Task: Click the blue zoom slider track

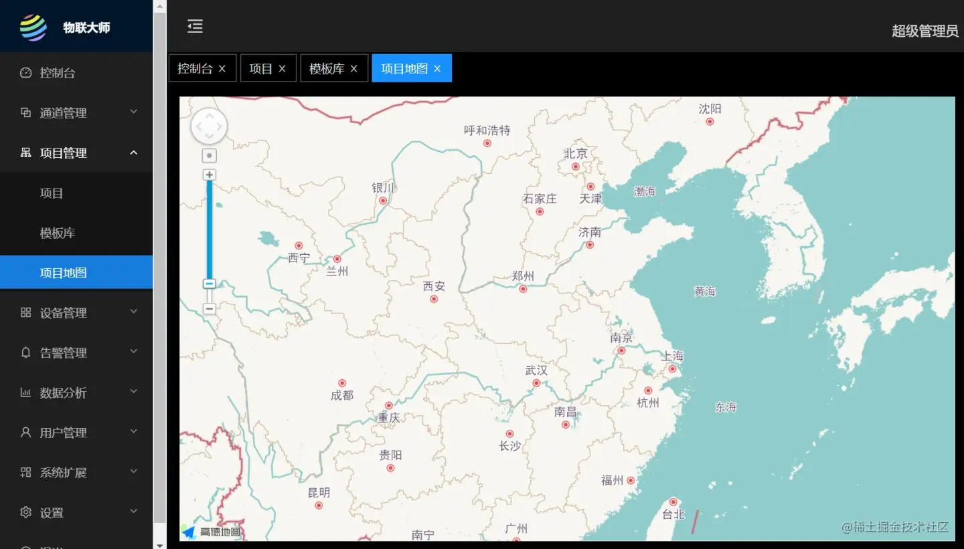Action: point(210,229)
